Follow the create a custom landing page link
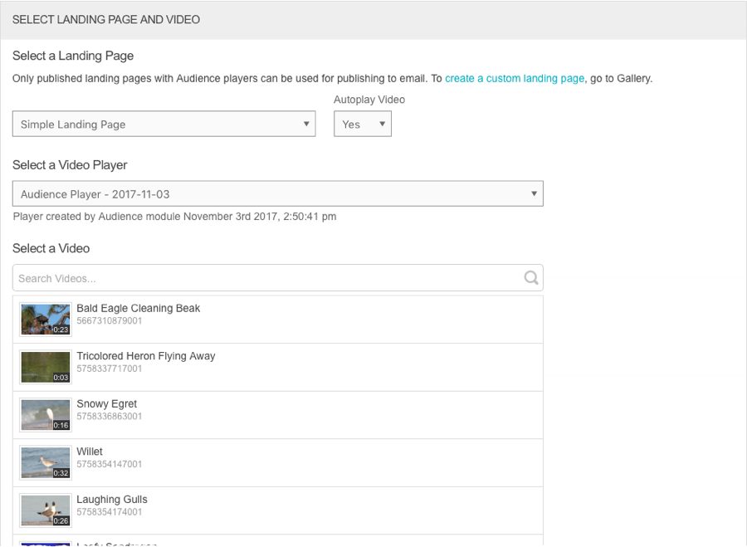 click(515, 79)
